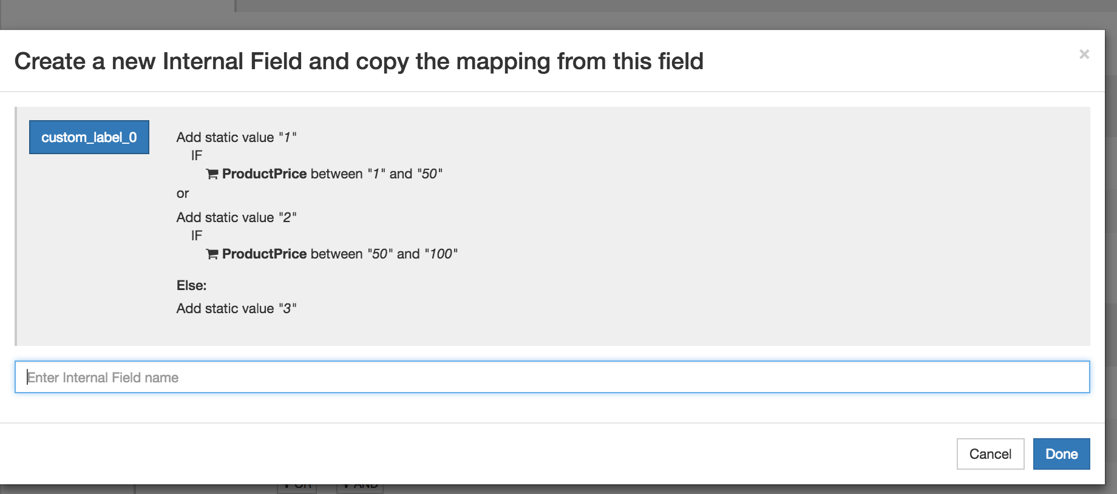This screenshot has height=494, width=1117.
Task: Confirm with the Done button
Action: pos(1062,454)
